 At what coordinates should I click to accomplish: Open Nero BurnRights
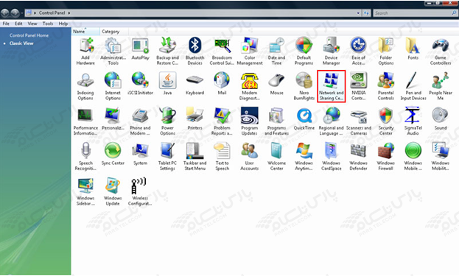[x=304, y=87]
